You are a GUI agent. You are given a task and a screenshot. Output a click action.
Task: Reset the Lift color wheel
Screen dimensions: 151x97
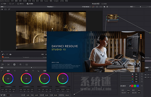(15, 71)
